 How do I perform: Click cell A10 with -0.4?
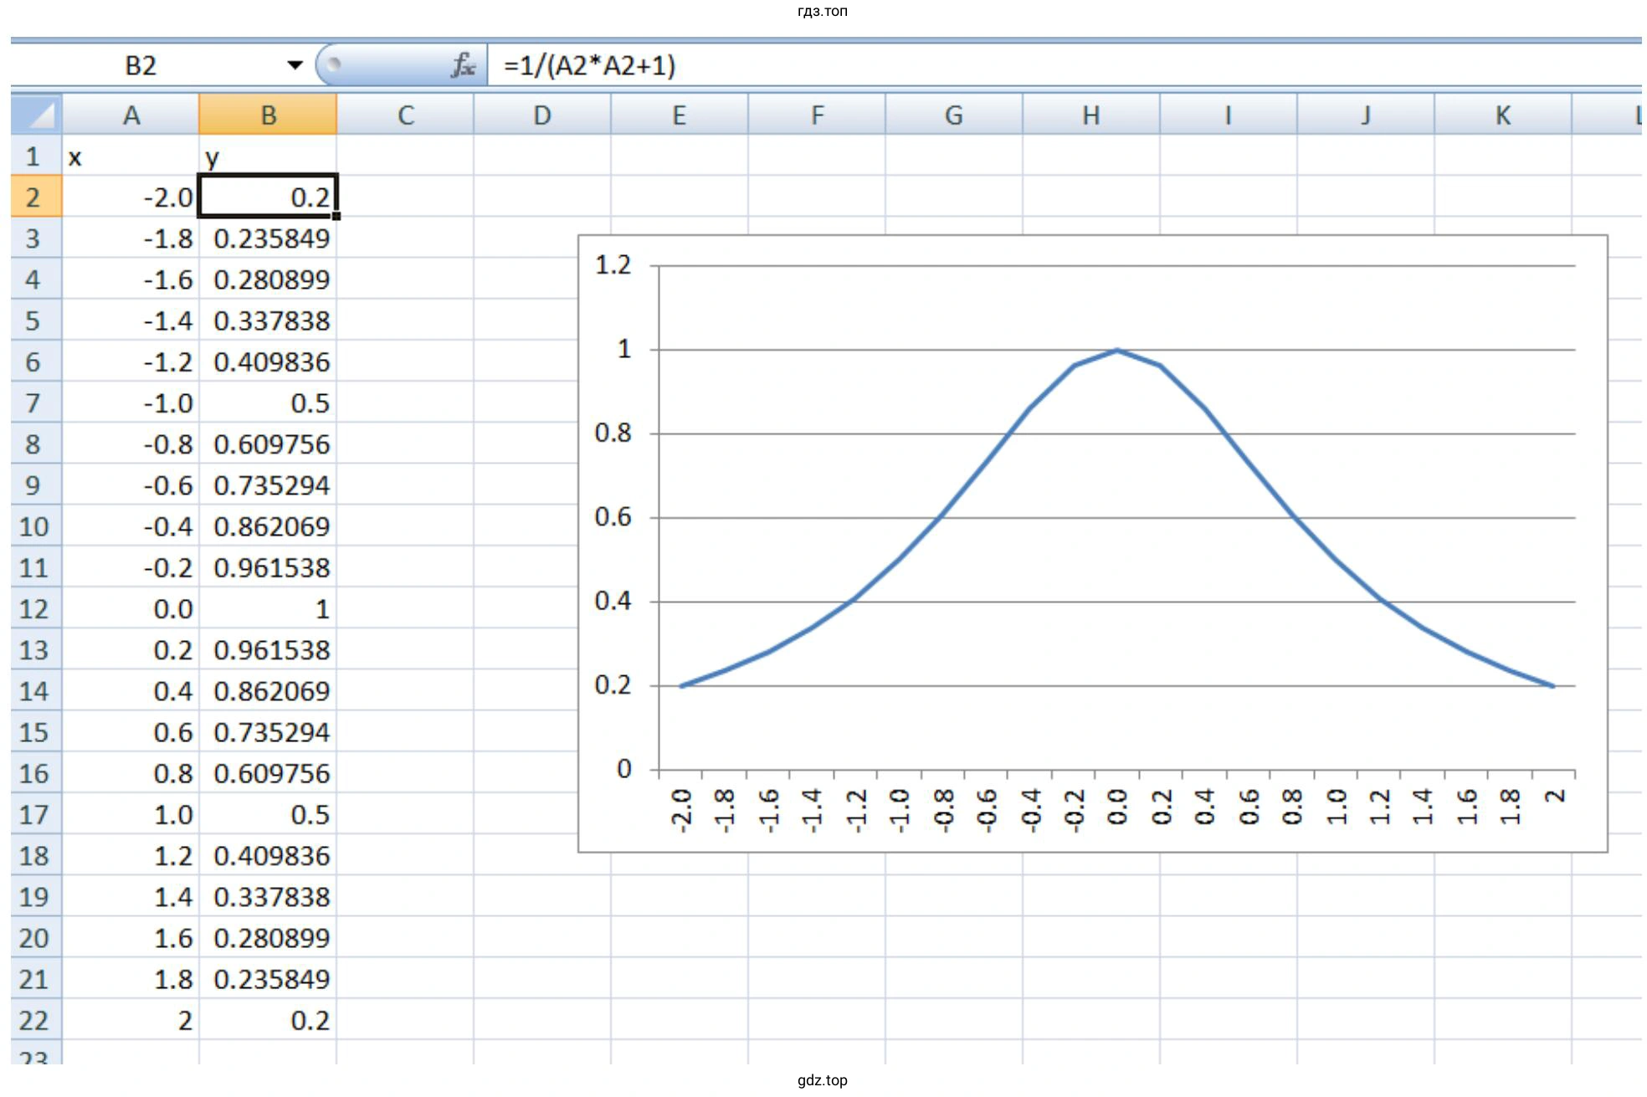(x=131, y=526)
